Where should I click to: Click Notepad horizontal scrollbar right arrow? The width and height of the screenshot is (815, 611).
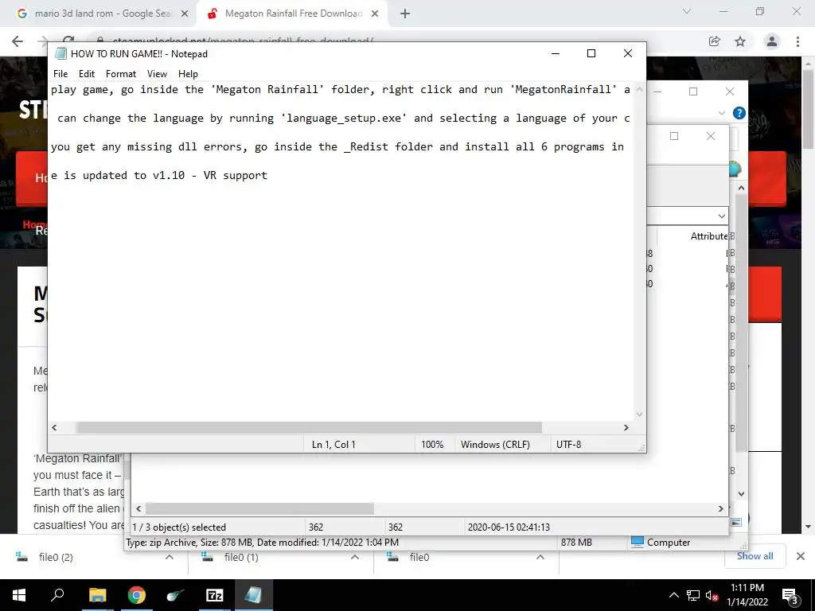626,427
